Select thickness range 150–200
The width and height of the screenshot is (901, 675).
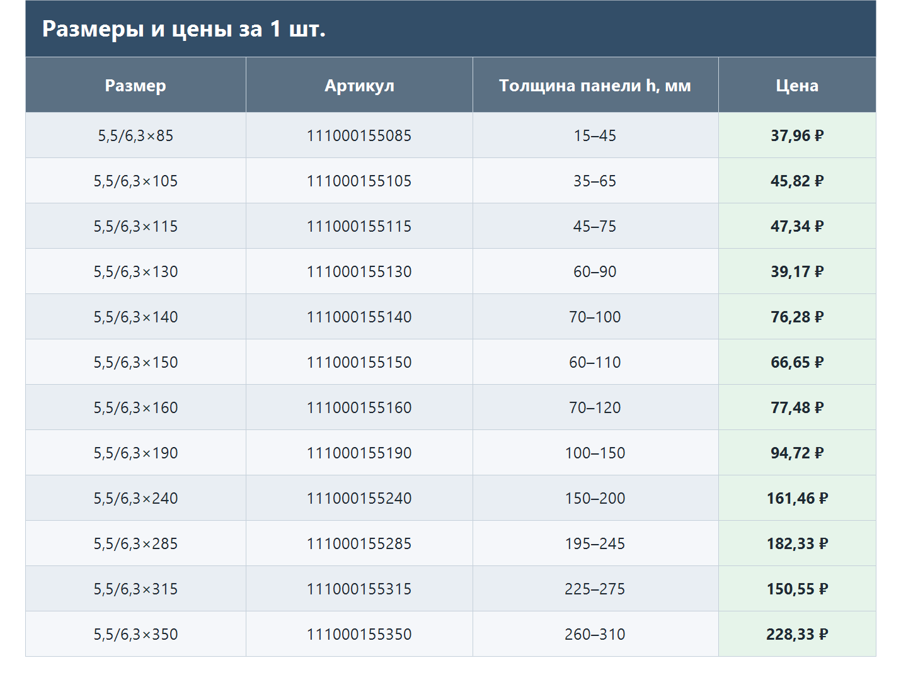click(x=595, y=498)
